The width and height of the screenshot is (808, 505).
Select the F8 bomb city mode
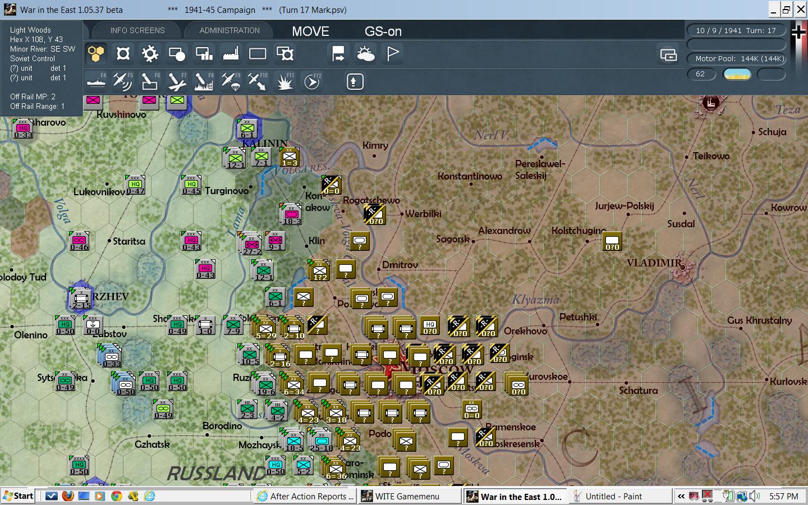(204, 82)
